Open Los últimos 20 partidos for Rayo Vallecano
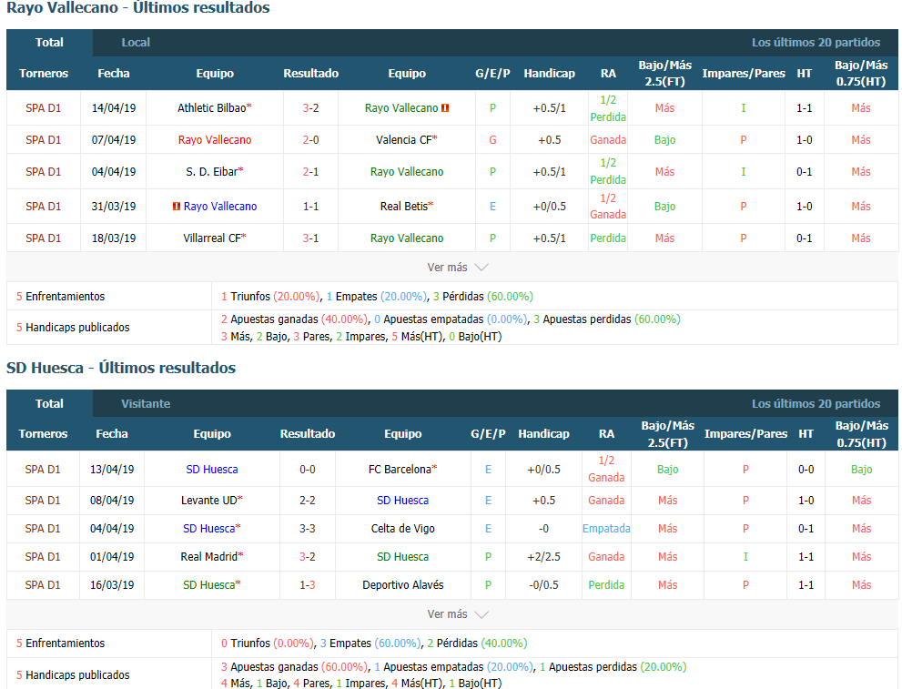The image size is (902, 689). (816, 43)
